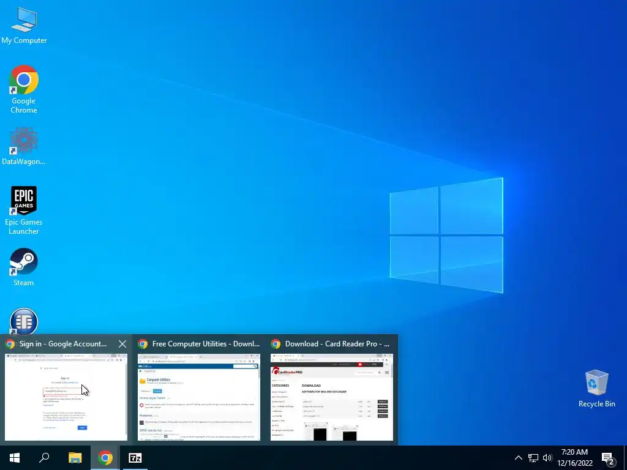Screen dimensions: 627x470
Task: Show hidden system tray icons
Action: pos(518,458)
